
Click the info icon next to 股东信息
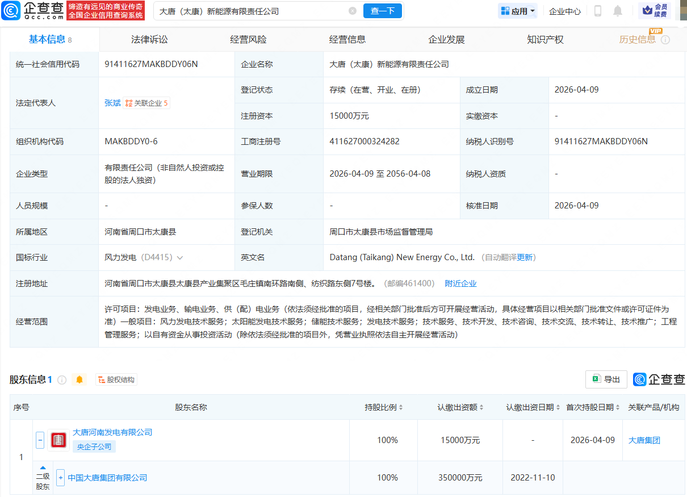click(62, 380)
